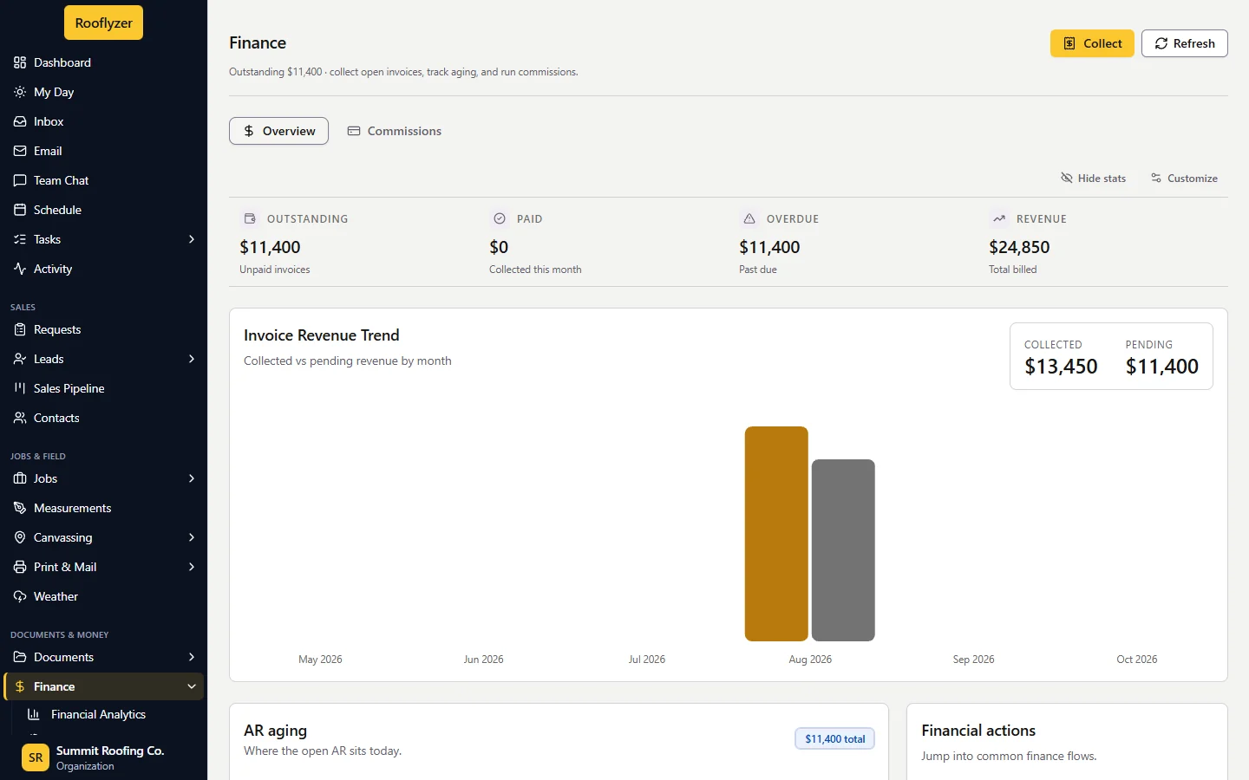Refresh the Finance page
1249x780 pixels.
(1185, 43)
